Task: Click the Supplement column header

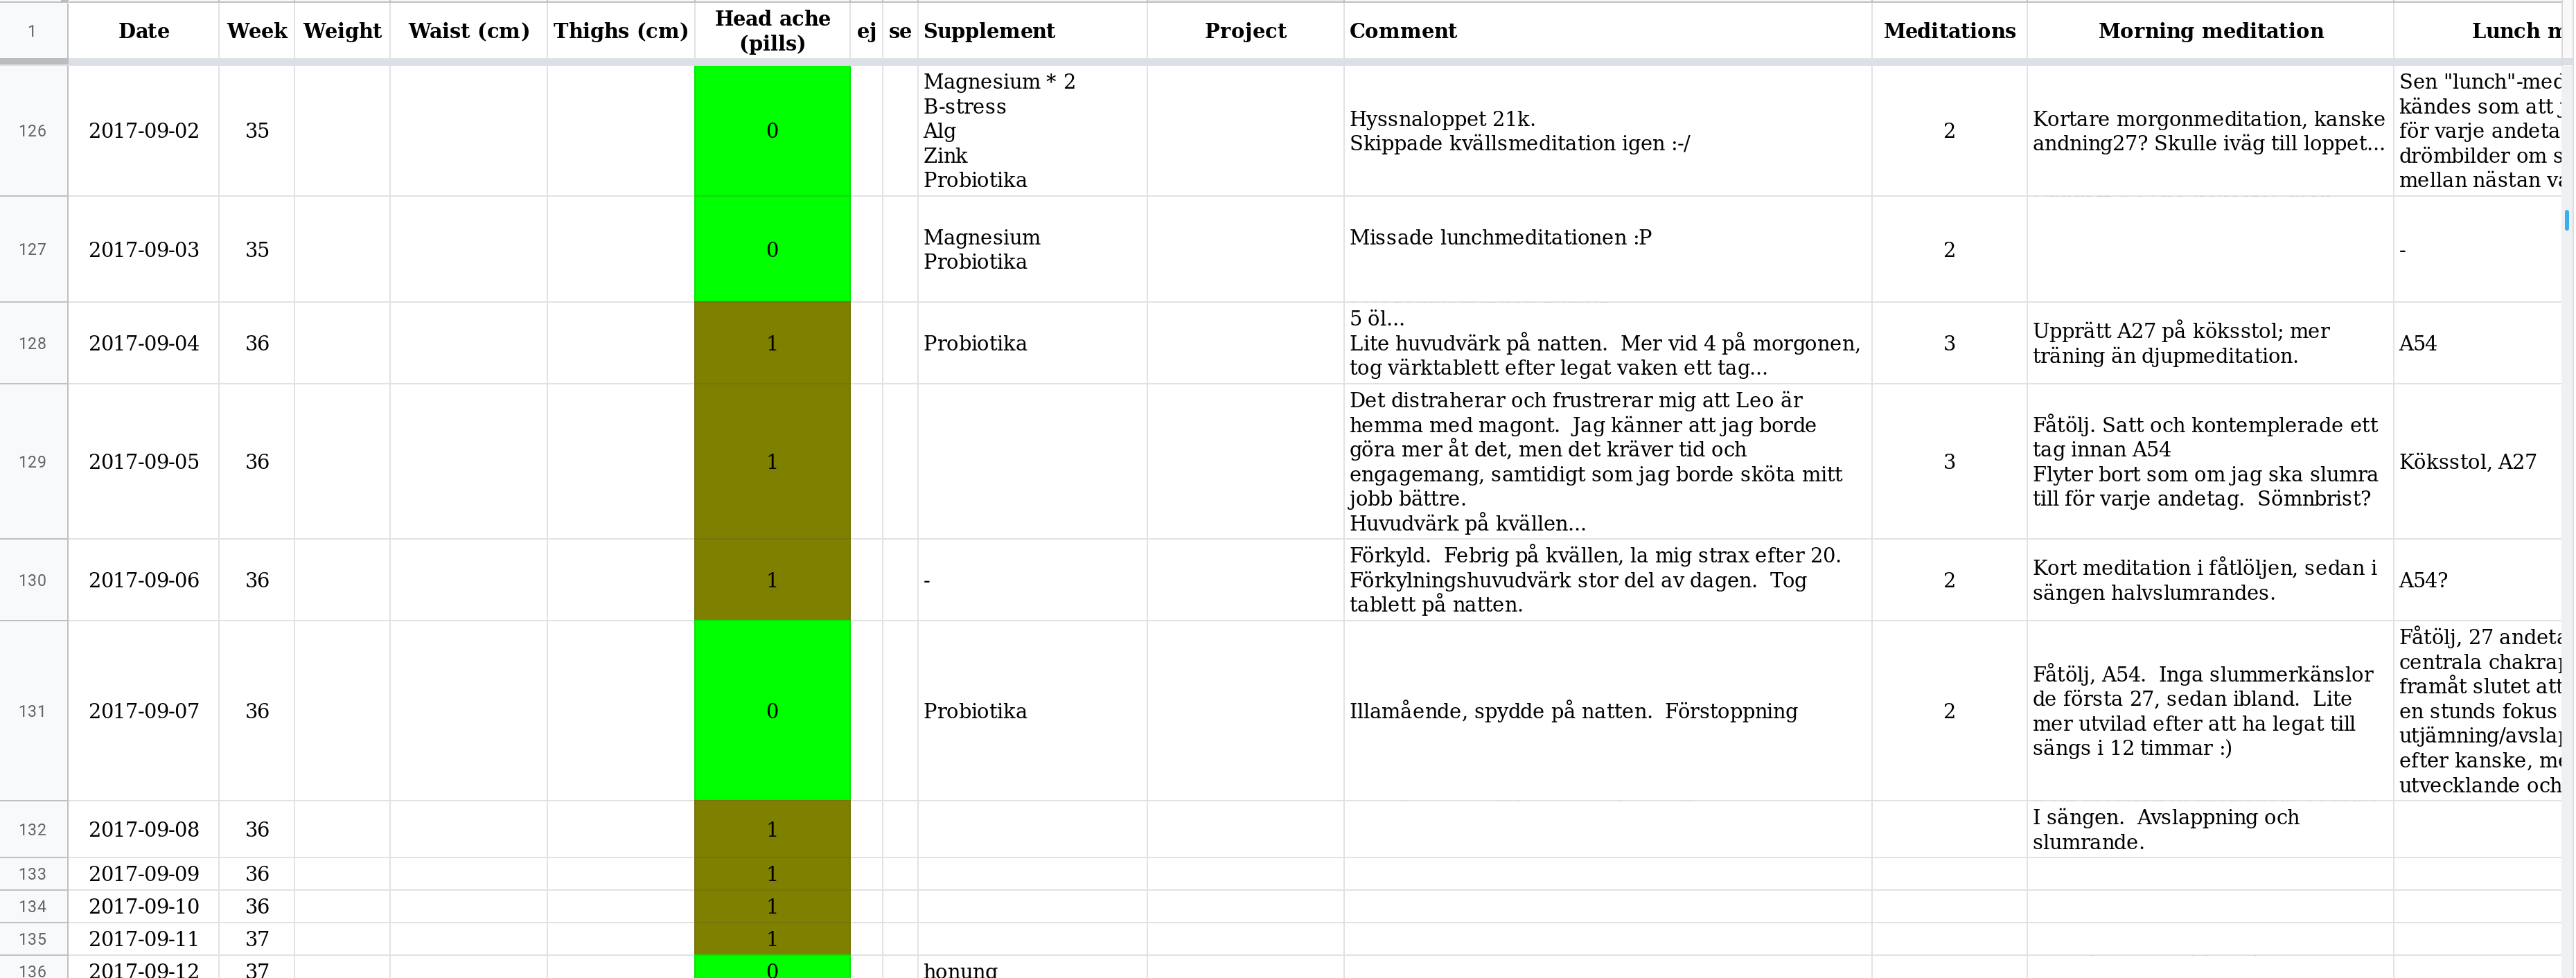Action: [1032, 31]
